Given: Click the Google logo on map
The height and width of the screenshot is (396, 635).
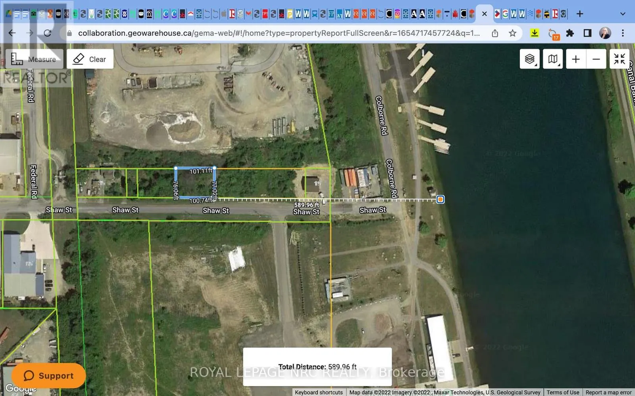Looking at the screenshot, I should (x=21, y=388).
